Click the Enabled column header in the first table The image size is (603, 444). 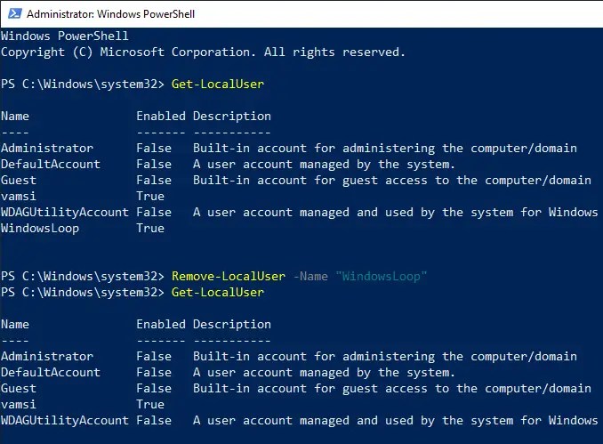coord(160,116)
